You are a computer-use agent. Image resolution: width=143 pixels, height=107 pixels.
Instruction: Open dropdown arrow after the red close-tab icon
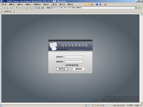click(94, 5)
